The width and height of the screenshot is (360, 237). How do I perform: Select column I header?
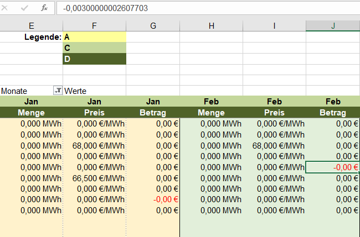click(274, 26)
